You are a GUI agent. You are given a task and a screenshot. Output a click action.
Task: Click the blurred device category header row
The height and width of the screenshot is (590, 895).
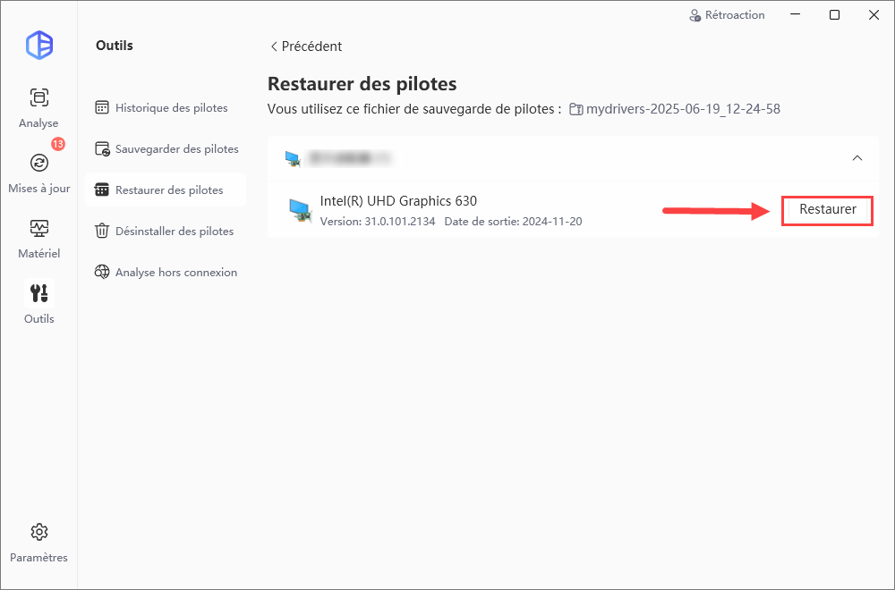573,158
